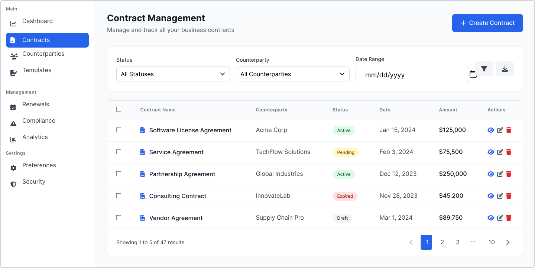Go to next page with right chevron
This screenshot has height=268, width=535.
[508, 242]
